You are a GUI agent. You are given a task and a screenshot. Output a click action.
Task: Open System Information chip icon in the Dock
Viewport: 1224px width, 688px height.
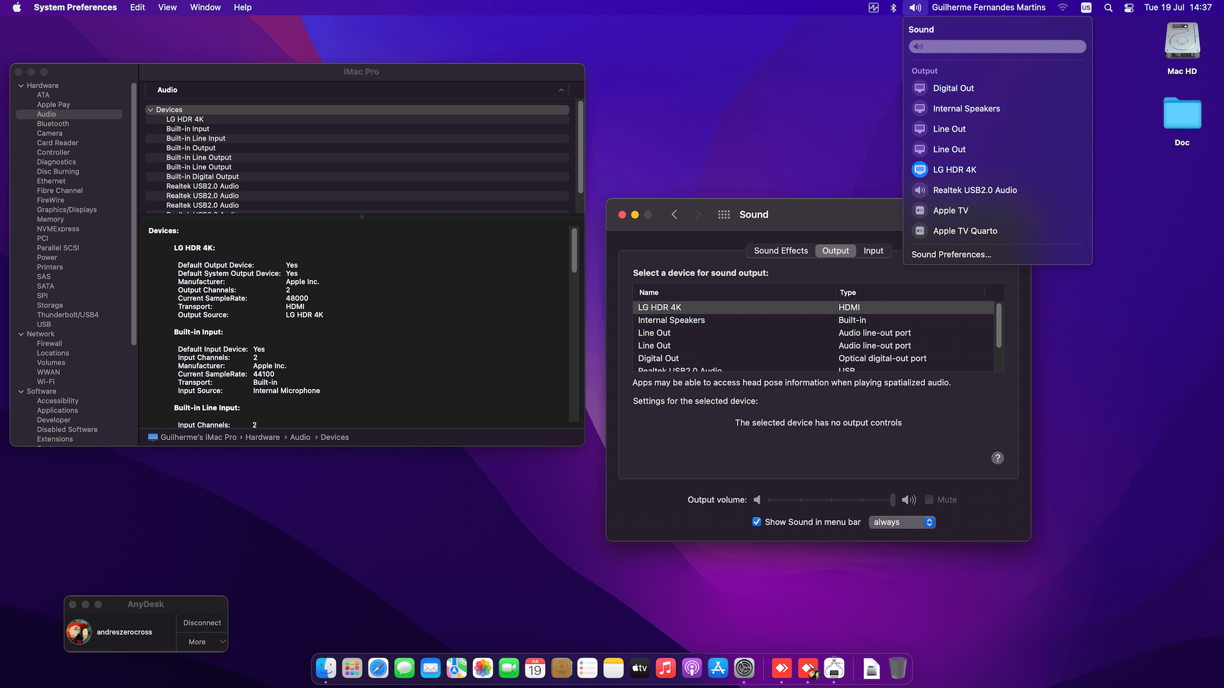pyautogui.click(x=834, y=668)
